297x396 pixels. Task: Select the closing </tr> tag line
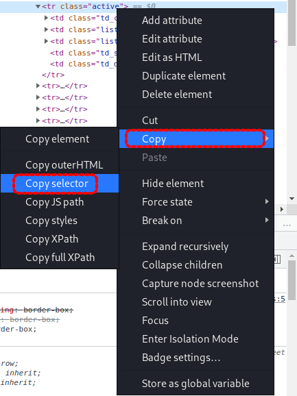click(53, 75)
